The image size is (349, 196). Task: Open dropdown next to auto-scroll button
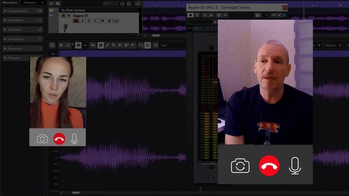(85, 45)
